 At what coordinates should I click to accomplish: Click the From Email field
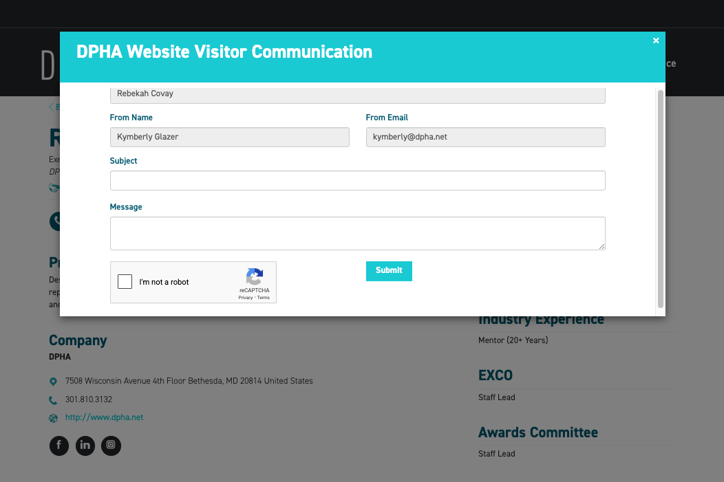coord(485,138)
